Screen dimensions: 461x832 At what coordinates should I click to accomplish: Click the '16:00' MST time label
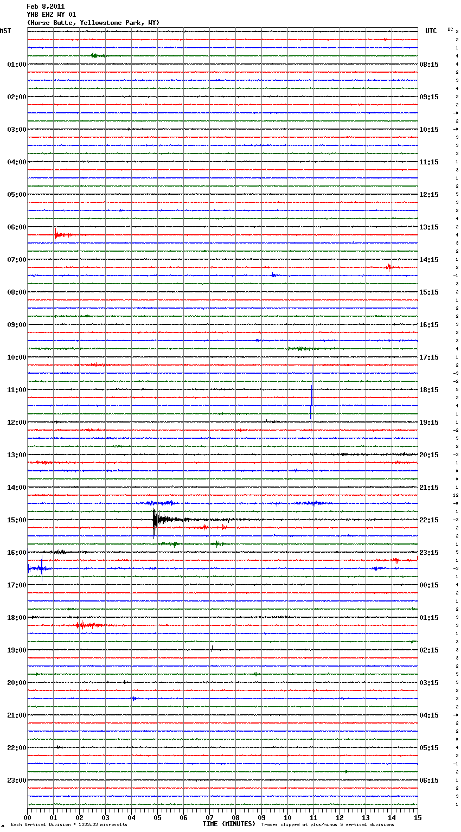16,553
